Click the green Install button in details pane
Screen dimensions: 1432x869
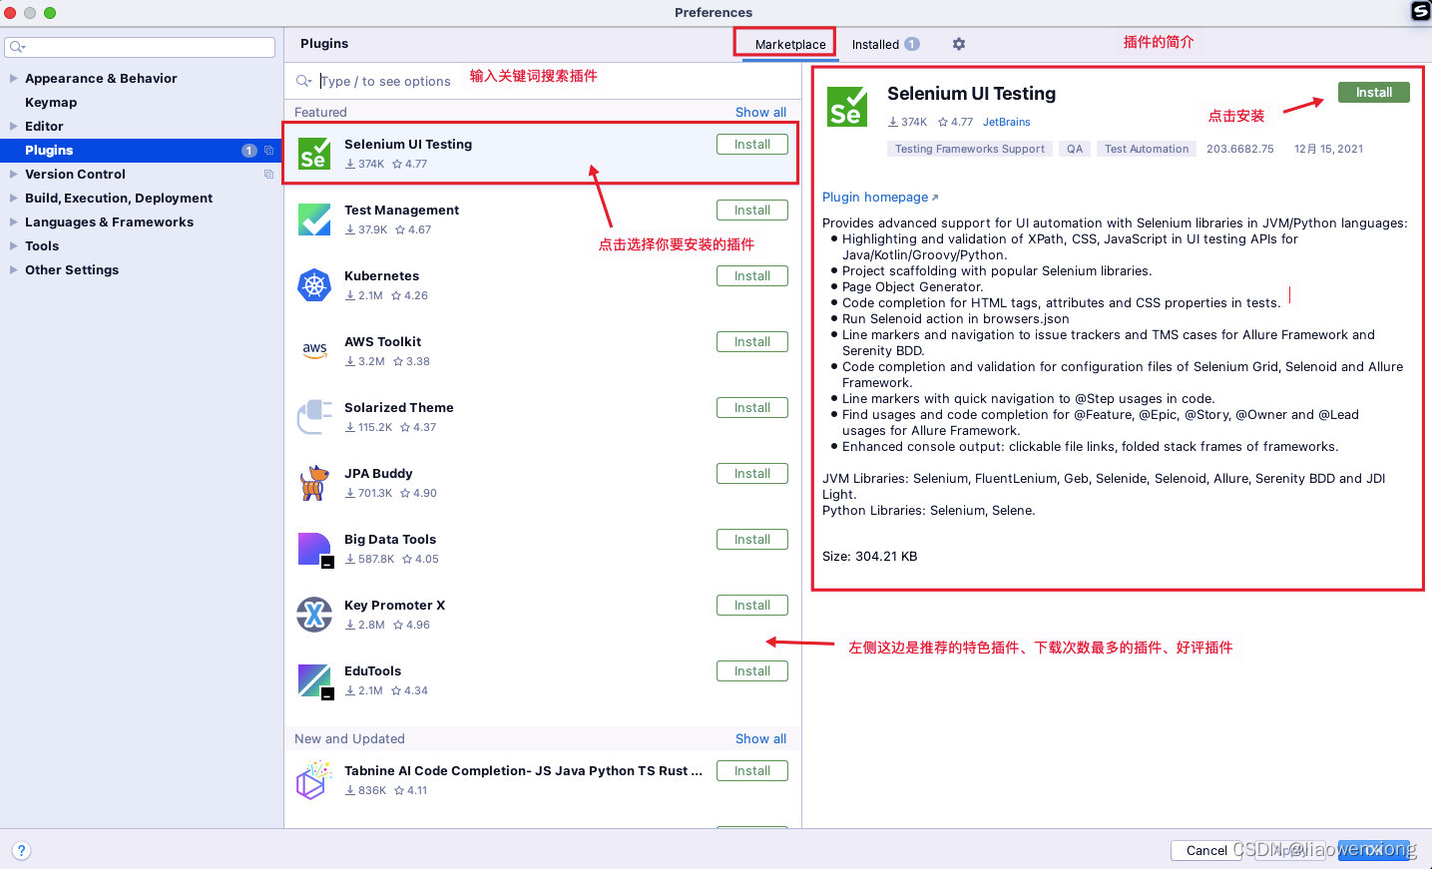point(1374,92)
